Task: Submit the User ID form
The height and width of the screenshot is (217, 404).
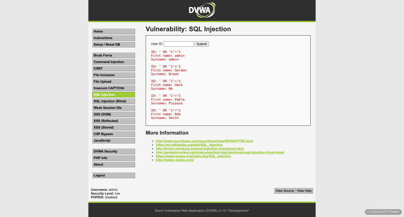Action: point(202,44)
